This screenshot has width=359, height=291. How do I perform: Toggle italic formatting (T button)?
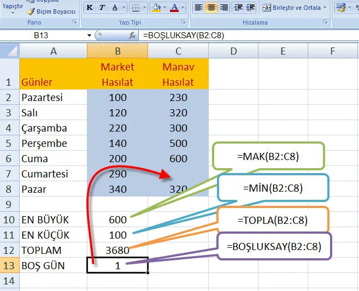pos(101,8)
